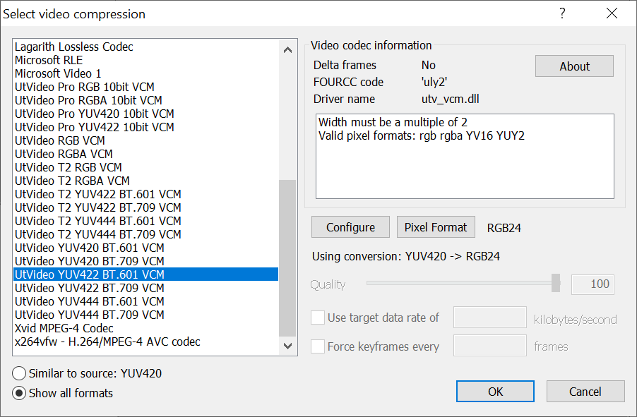
Task: Open codec Configure dialog
Action: [x=350, y=227]
